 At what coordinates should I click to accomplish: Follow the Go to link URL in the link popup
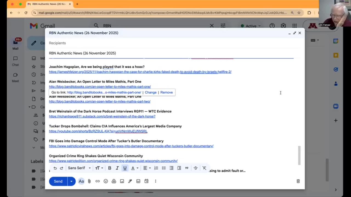[x=104, y=92]
